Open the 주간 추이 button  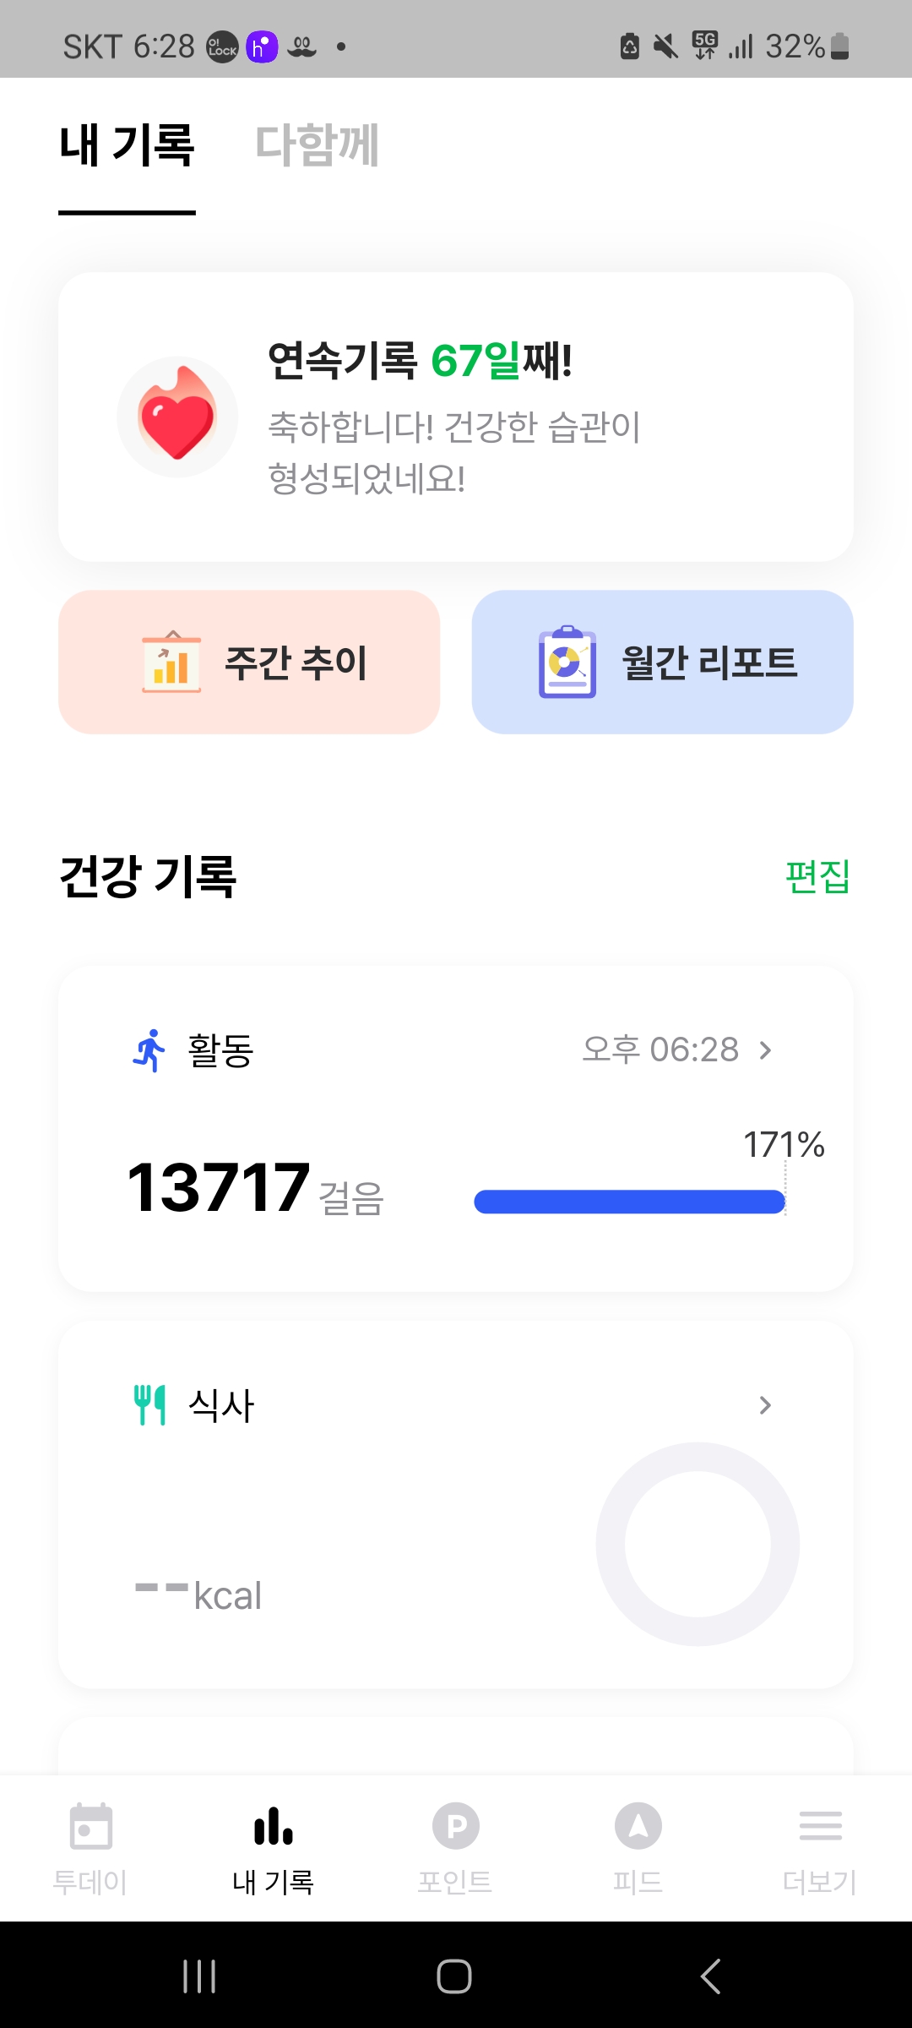tap(249, 662)
